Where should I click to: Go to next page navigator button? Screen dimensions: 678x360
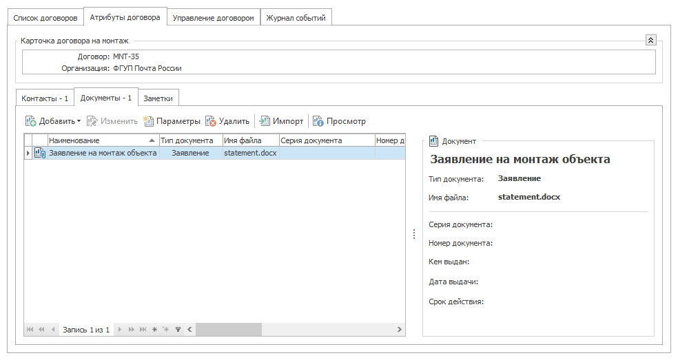click(132, 329)
